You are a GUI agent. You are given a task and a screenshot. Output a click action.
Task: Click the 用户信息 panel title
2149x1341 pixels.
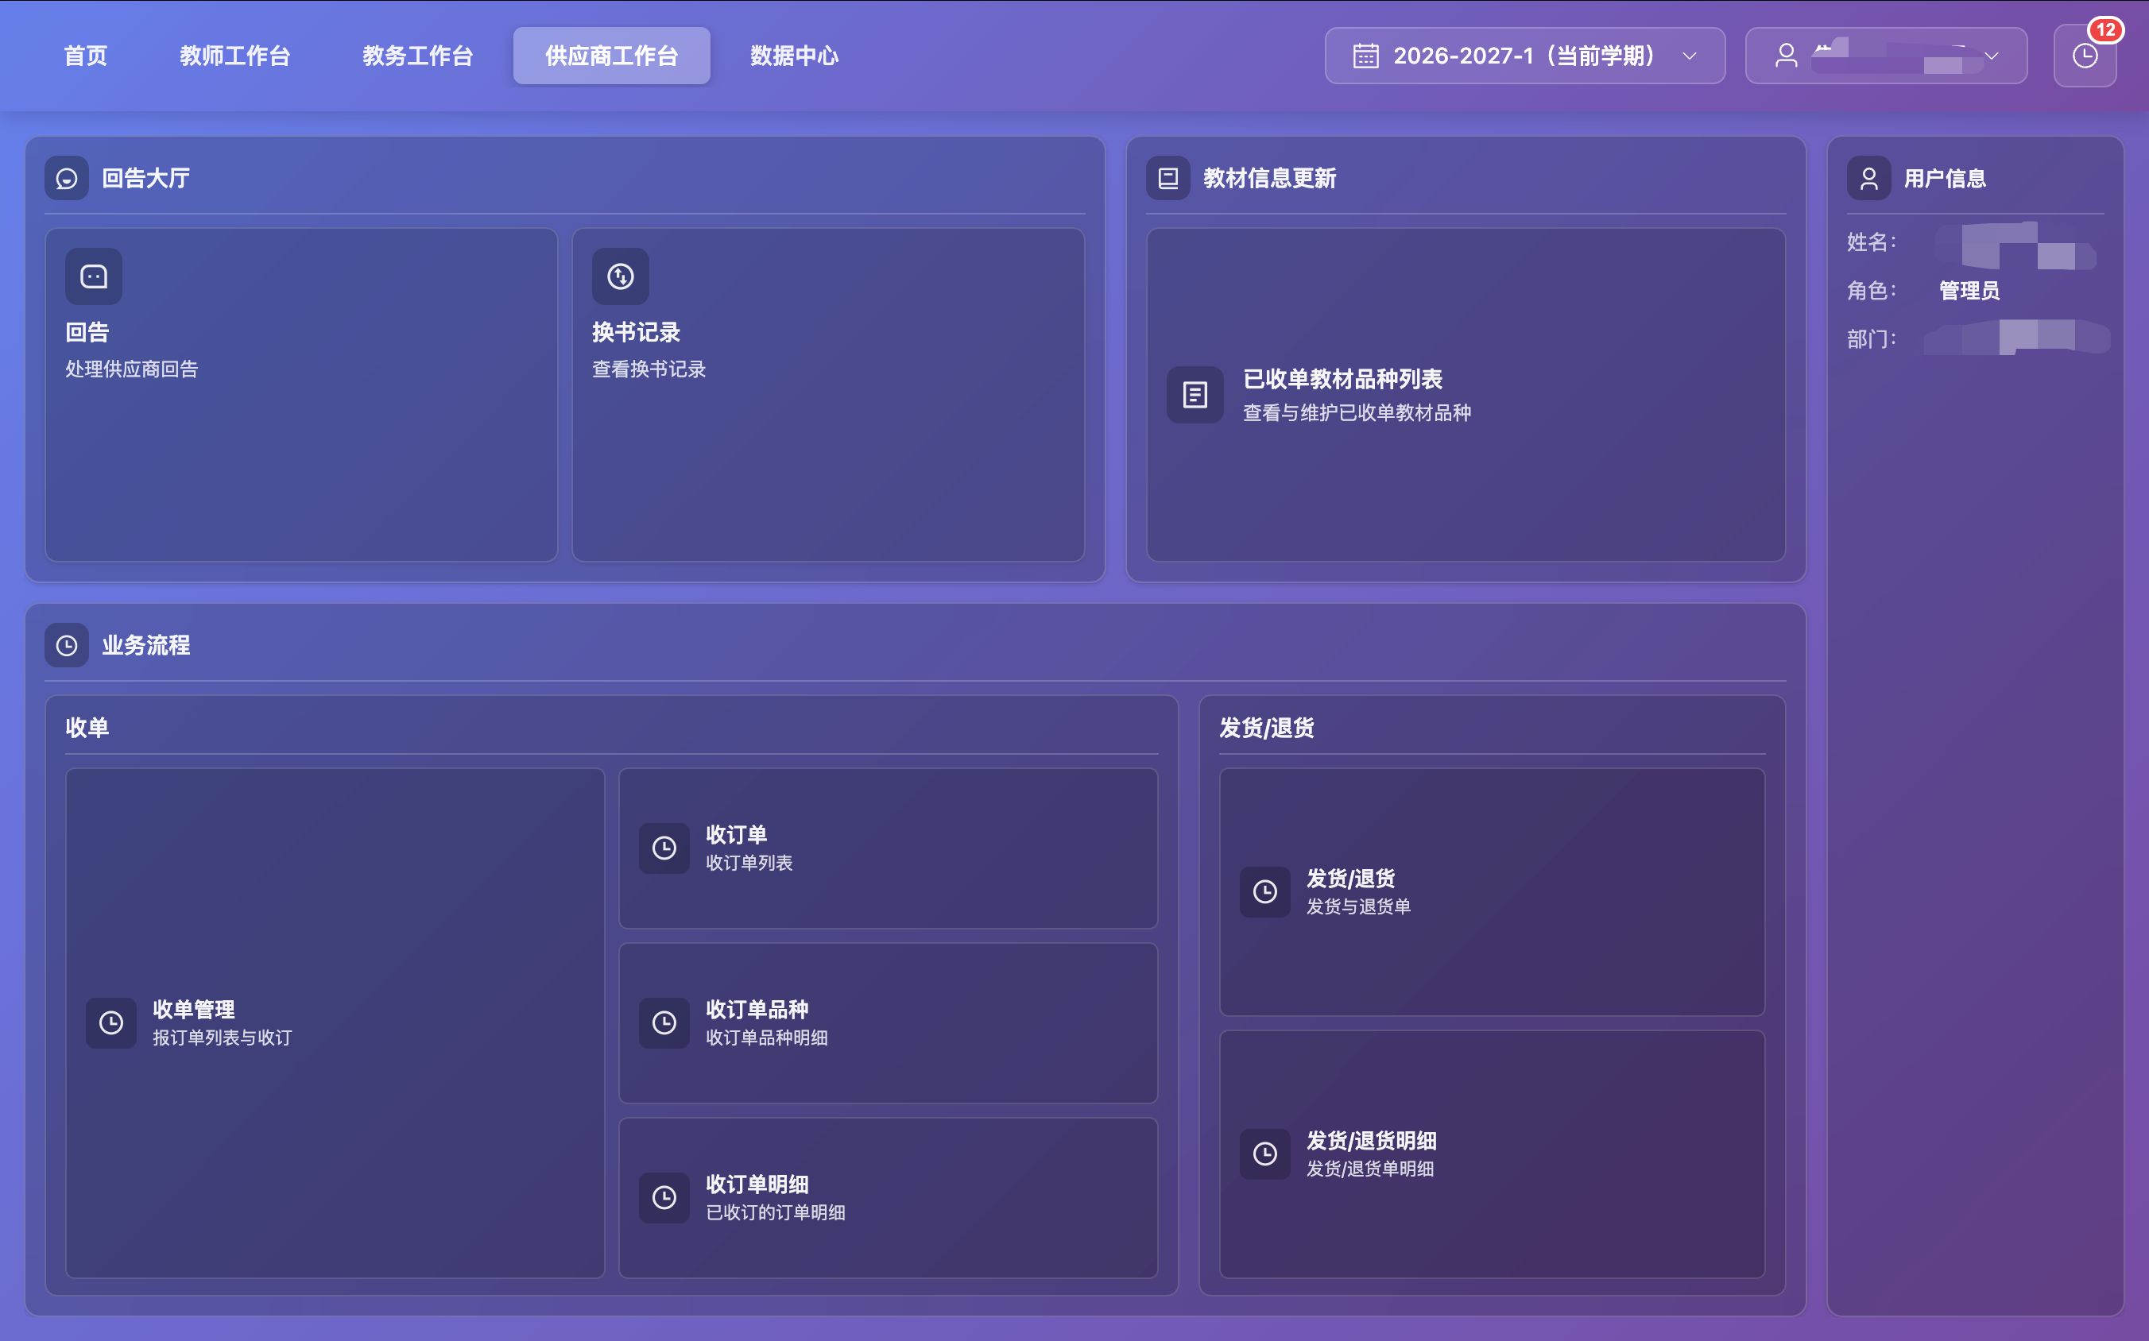[x=1944, y=178]
